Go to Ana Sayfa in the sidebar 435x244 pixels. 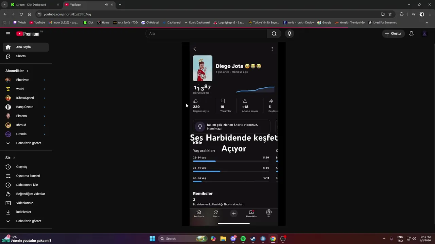[x=26, y=47]
